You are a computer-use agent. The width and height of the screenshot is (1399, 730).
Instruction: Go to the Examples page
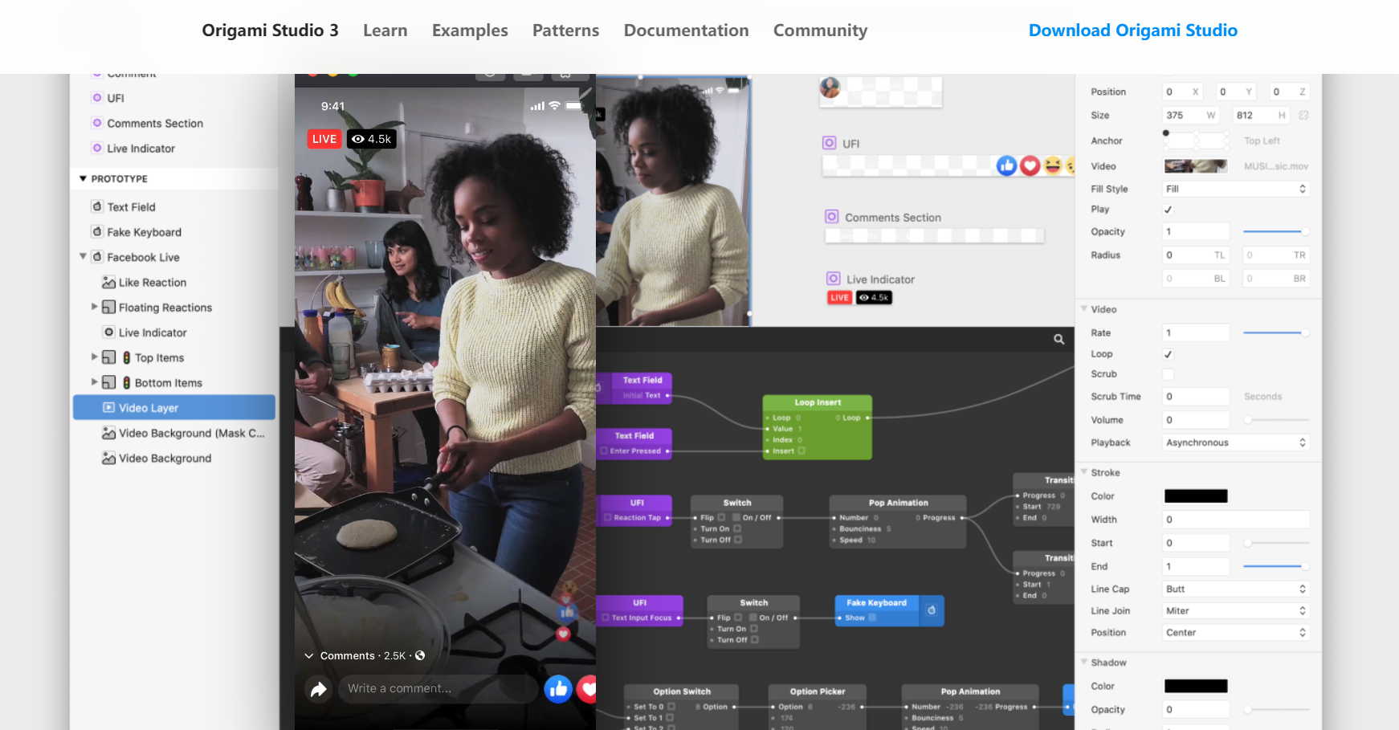click(470, 31)
